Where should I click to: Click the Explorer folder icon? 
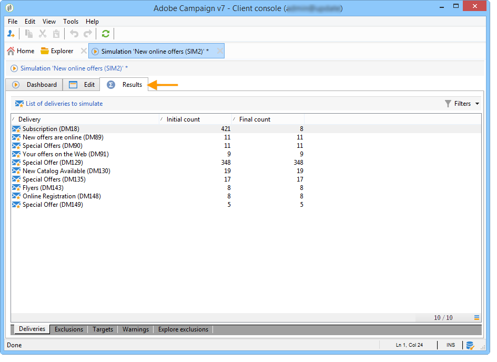pos(44,52)
